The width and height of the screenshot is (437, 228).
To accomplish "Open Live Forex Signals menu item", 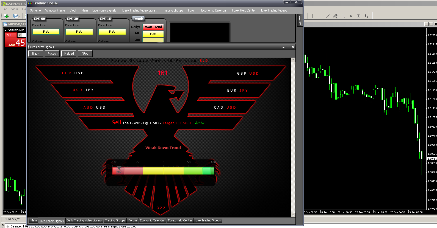I will click(x=104, y=10).
